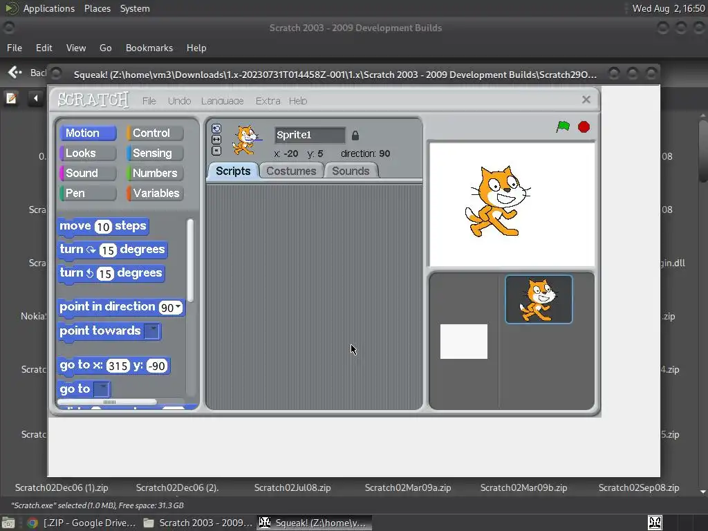This screenshot has height=531, width=708.
Task: Open file manager's Edit menu
Action: (x=44, y=48)
